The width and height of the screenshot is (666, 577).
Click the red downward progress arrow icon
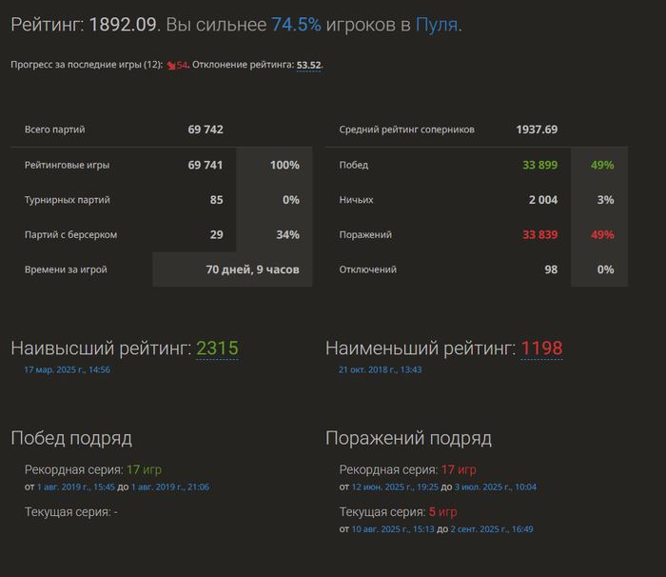click(171, 66)
